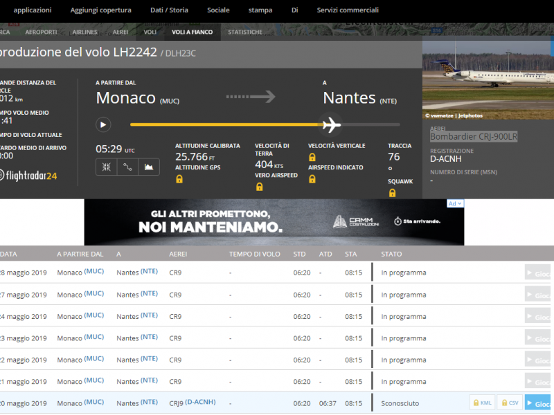
Task: Click the ground speed value 404 KTS
Action: click(x=269, y=165)
